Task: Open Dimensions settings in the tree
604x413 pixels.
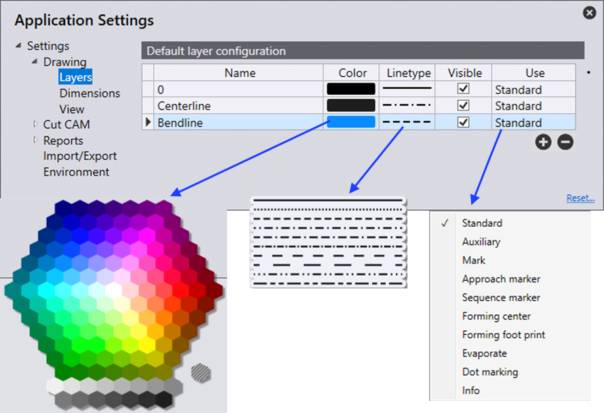Action: tap(89, 93)
